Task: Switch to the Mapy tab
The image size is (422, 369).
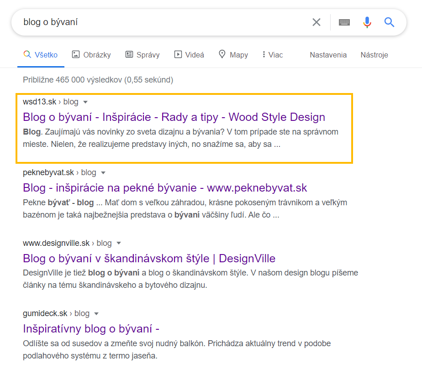Action: [233, 55]
